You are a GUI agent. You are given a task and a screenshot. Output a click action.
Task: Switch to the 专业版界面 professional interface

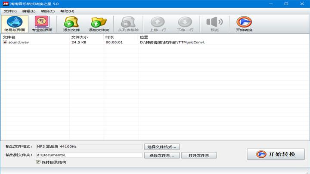[42, 24]
